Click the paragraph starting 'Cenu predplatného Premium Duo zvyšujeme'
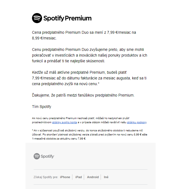Image resolution: width=170 pixels, height=189 pixels. coord(89,55)
